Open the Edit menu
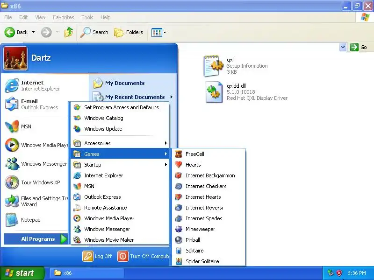The height and width of the screenshot is (280, 374). pos(23,17)
